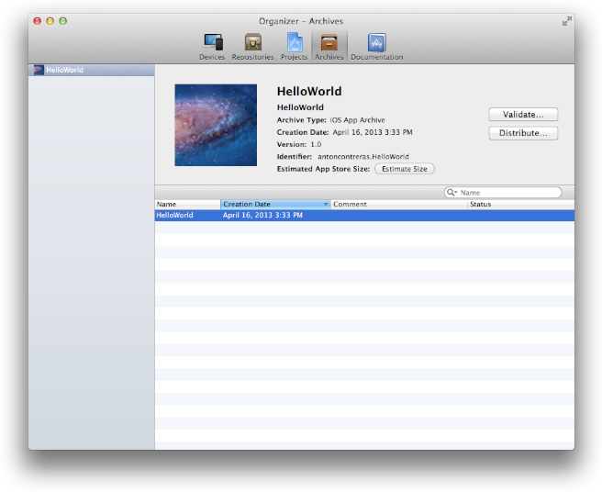Image resolution: width=602 pixels, height=492 pixels.
Task: Click the Status column header
Action: point(519,204)
